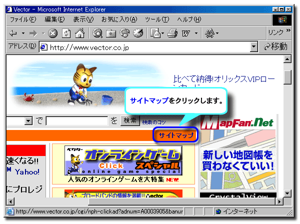Stop page loading with the X icon
Viewport: 300px width, 224px height.
pos(52,33)
